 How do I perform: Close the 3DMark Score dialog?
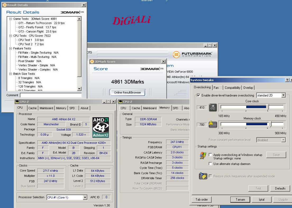(x=163, y=61)
